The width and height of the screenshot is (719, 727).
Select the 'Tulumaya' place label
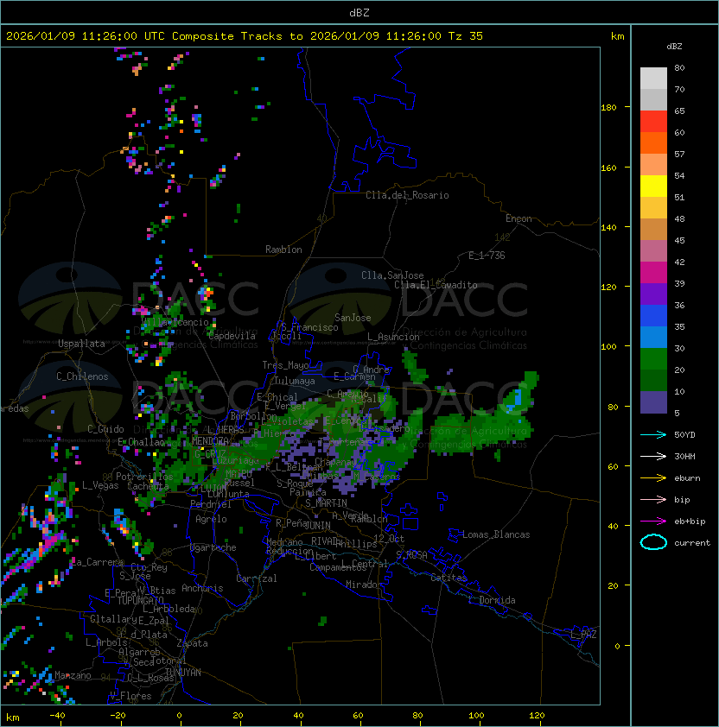point(295,381)
